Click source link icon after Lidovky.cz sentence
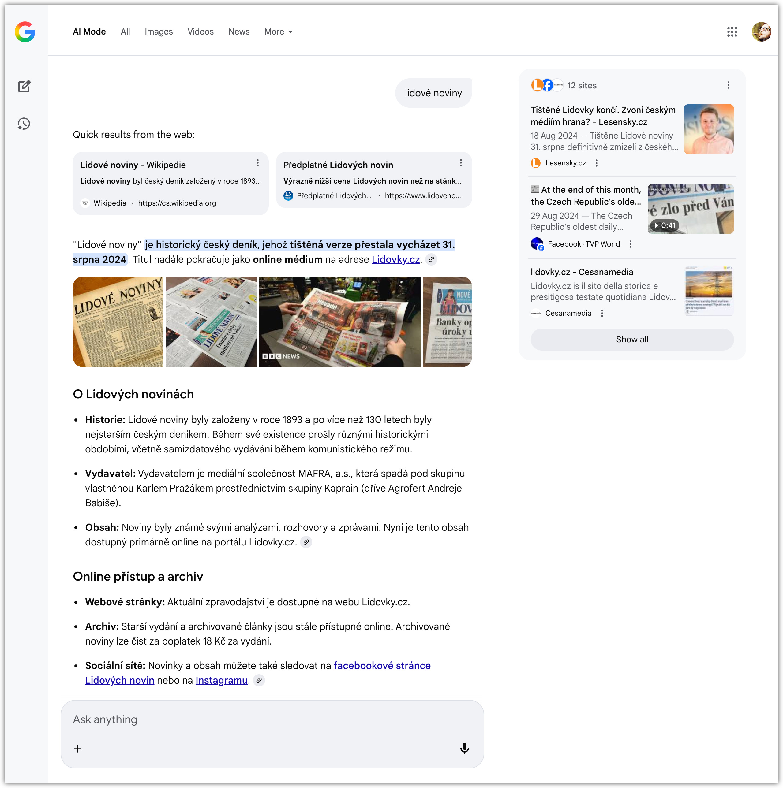Screen dimensions: 783x788 pyautogui.click(x=431, y=259)
